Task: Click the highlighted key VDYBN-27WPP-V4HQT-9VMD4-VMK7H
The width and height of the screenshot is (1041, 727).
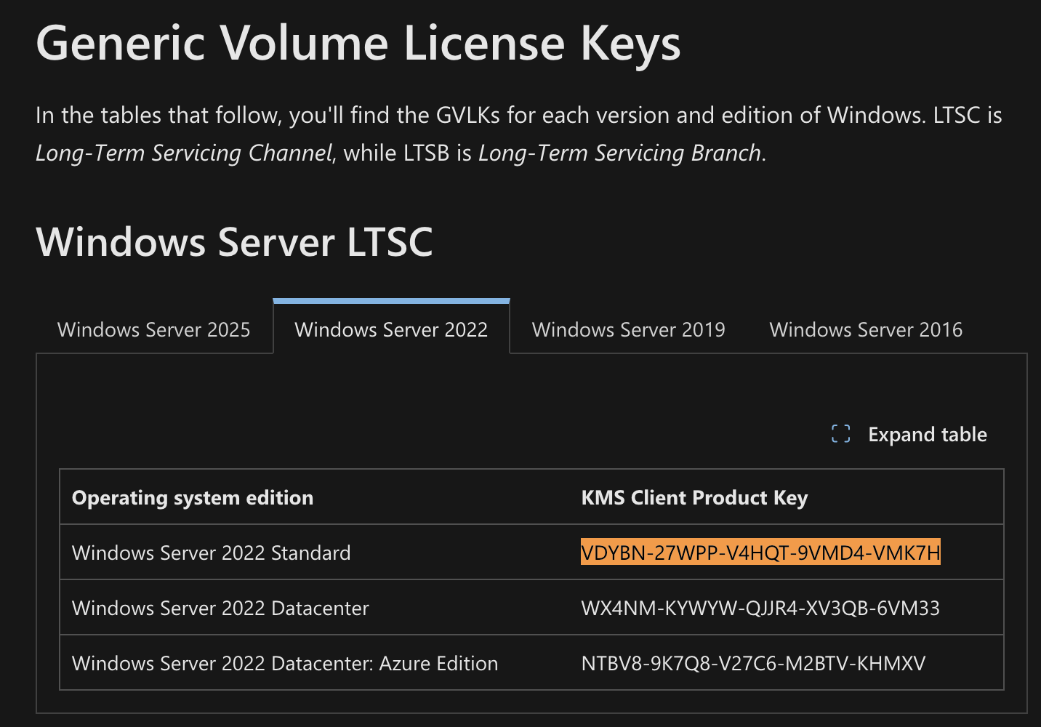Action: [x=760, y=553]
